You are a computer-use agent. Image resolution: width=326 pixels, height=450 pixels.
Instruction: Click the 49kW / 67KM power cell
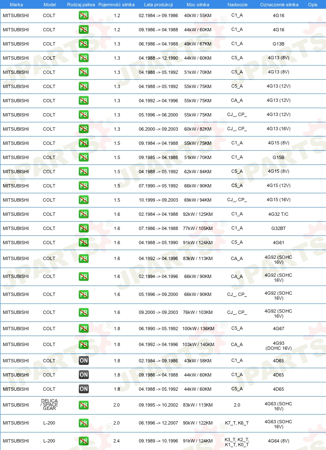coord(198,44)
